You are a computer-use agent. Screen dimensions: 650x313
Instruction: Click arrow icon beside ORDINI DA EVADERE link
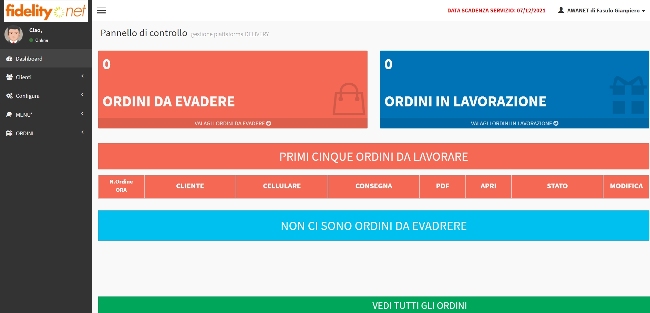point(269,123)
